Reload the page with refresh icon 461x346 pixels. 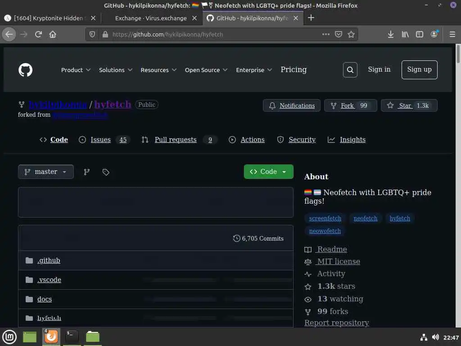[38, 34]
